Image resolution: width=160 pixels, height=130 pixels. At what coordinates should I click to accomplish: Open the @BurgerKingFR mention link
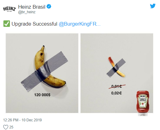tap(80, 24)
